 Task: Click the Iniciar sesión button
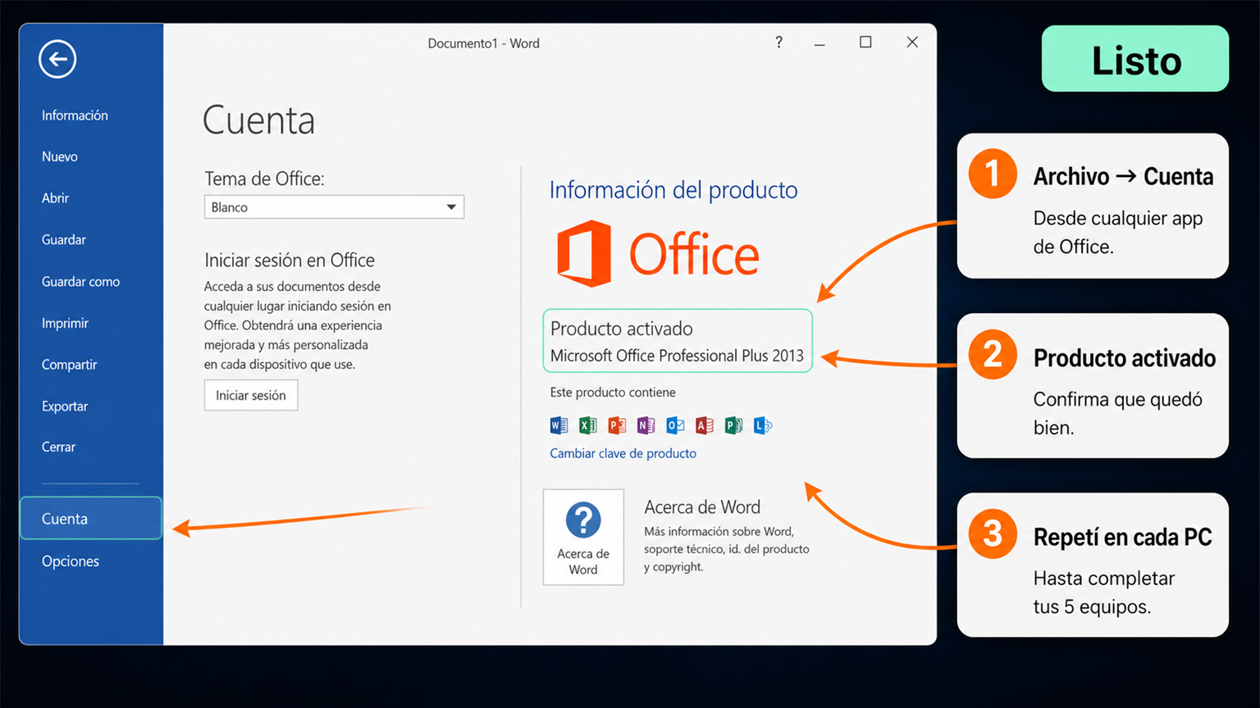coord(251,395)
